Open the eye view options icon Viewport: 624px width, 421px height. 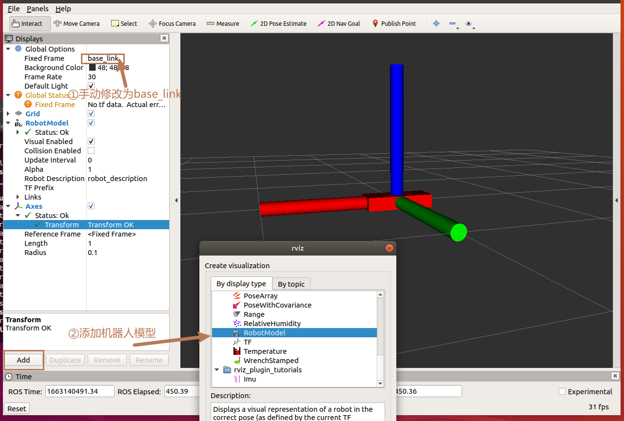[x=468, y=23]
